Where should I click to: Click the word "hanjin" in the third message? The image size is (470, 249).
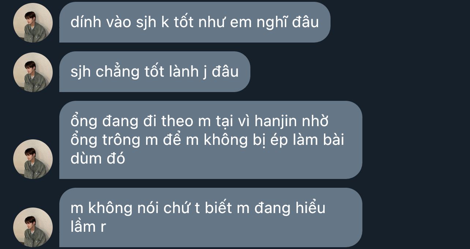(x=276, y=121)
